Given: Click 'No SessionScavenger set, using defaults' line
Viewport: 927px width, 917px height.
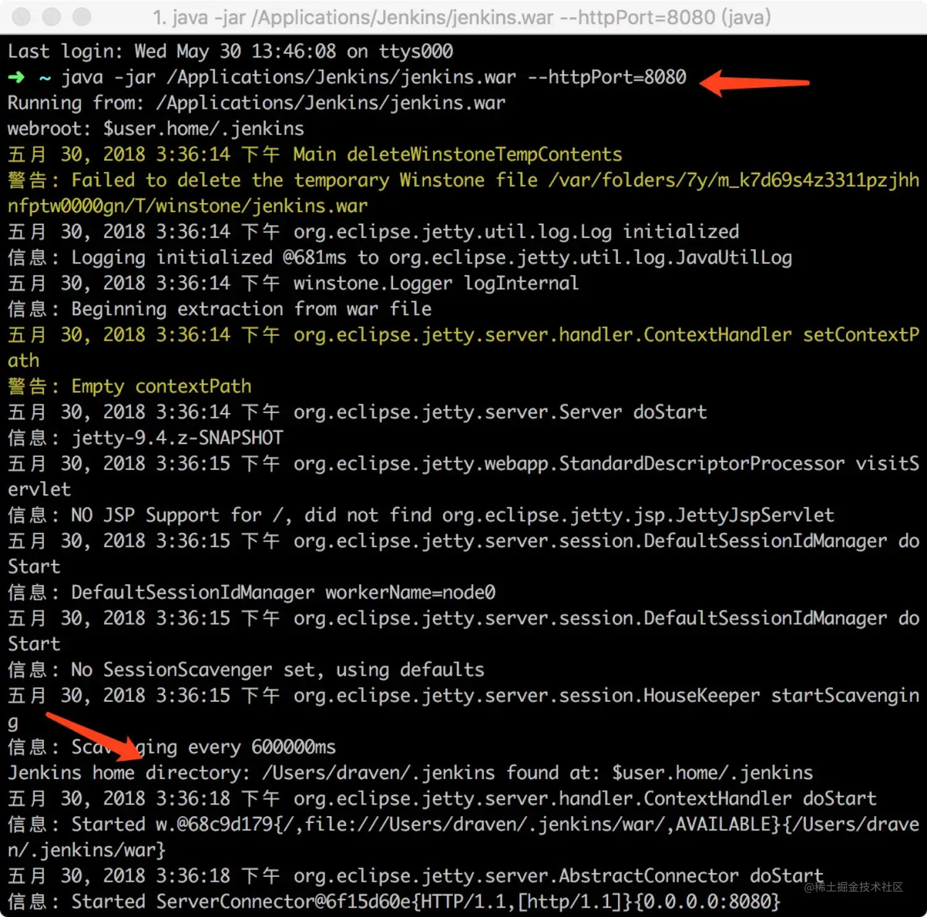Looking at the screenshot, I should click(x=246, y=670).
